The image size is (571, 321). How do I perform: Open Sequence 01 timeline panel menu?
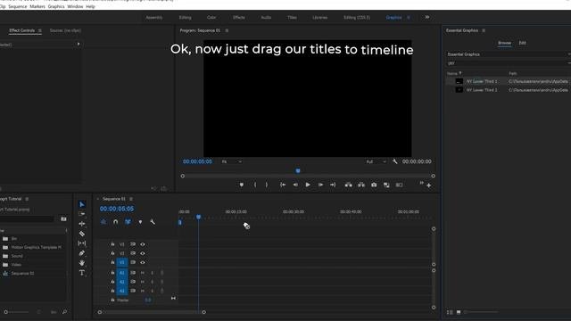tap(131, 199)
